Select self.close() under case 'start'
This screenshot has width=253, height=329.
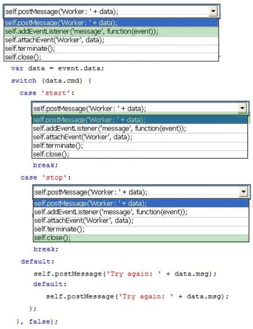coord(140,154)
